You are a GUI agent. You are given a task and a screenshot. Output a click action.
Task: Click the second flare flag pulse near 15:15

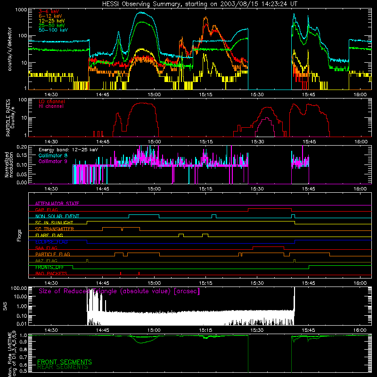[205, 235]
